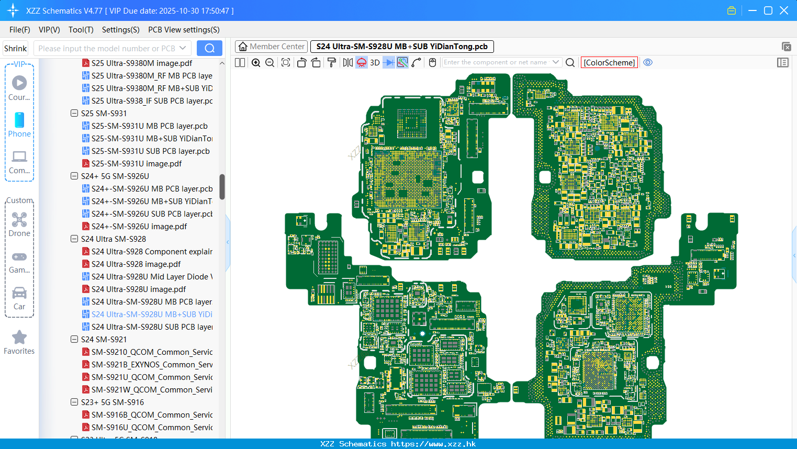797x449 pixels.
Task: Select the S24 Ultra-SM-S928U MB+SUB YiDianTong.pcb tab
Action: click(402, 47)
